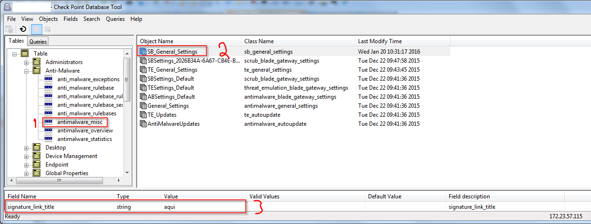This screenshot has width=591, height=224.
Task: Sort by Last Modify Time column header
Action: tap(402, 41)
